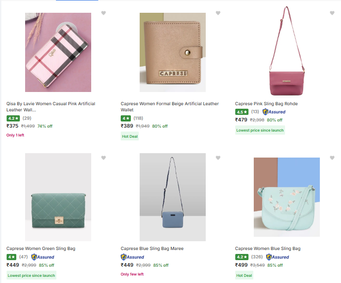
Task: Click Hot Deal tag under beige wallet
Action: pos(130,136)
